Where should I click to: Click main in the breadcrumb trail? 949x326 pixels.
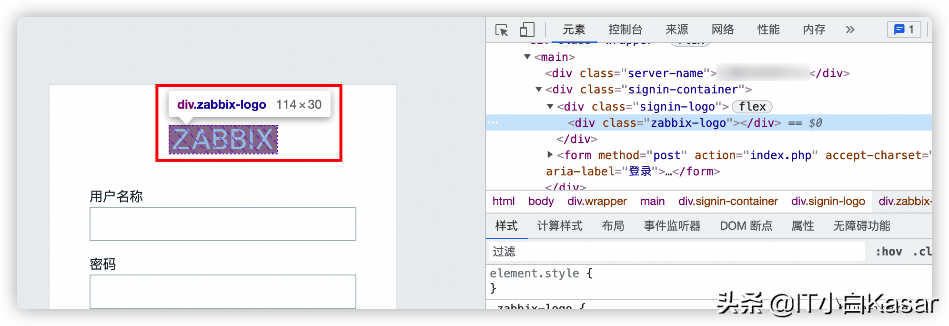(x=652, y=201)
